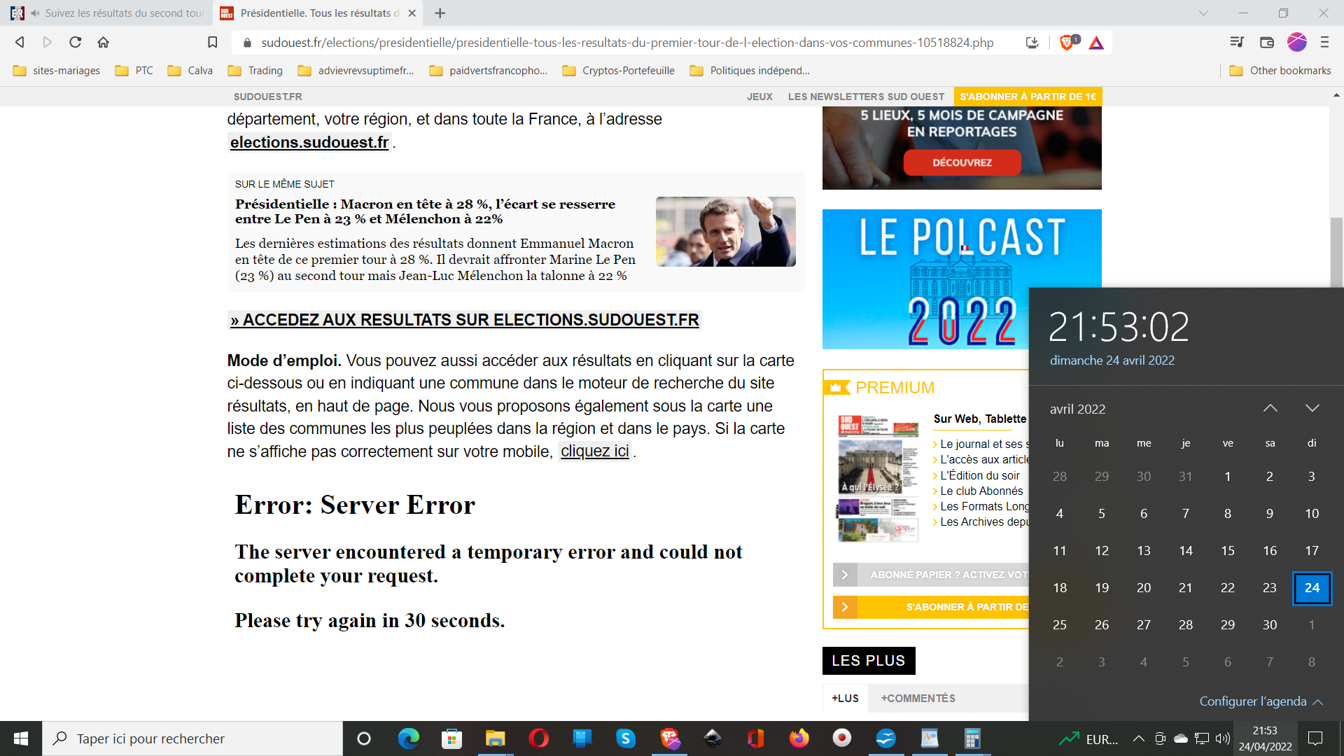Go to next month in calendar

point(1312,409)
